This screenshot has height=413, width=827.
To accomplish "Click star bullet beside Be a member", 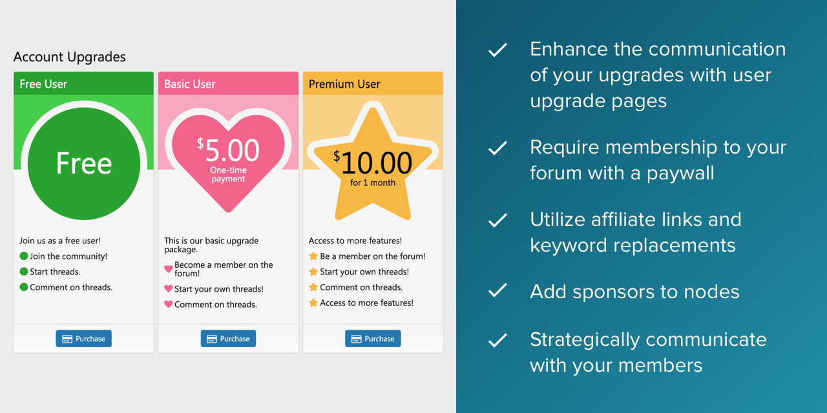I will tap(313, 256).
